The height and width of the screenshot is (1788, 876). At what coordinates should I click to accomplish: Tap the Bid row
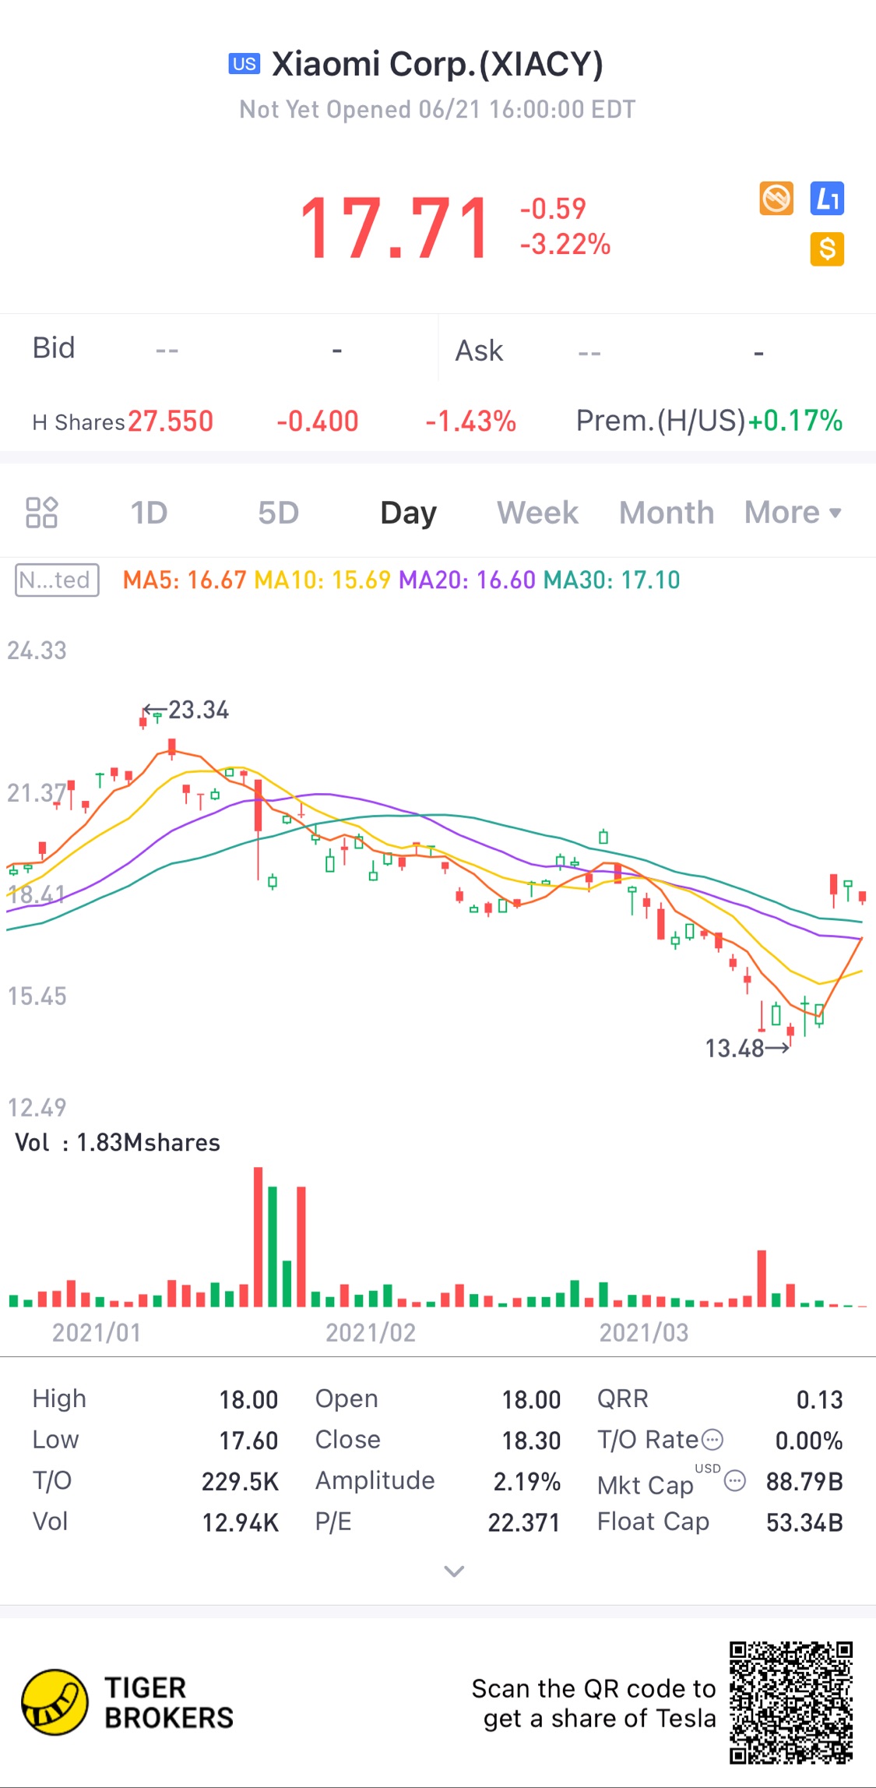point(219,348)
